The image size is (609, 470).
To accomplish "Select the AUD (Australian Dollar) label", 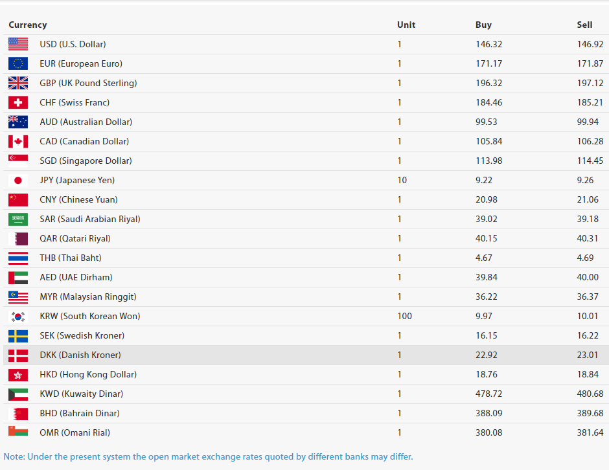I will pyautogui.click(x=86, y=122).
